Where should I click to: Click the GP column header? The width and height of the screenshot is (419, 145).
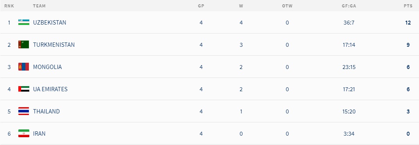[x=201, y=6]
